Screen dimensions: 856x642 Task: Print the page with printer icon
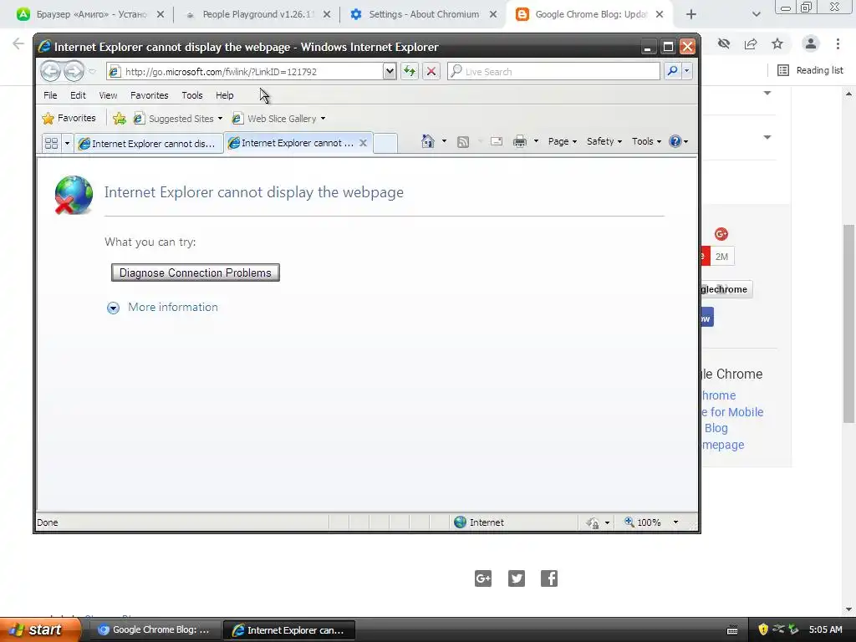pos(520,141)
